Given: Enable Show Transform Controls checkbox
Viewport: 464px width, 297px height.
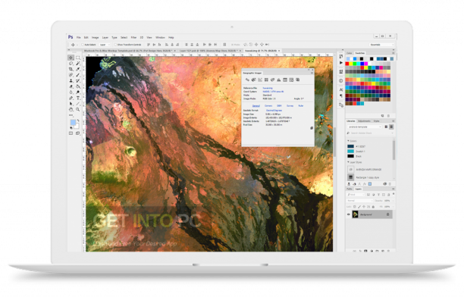Looking at the screenshot, I should 115,45.
